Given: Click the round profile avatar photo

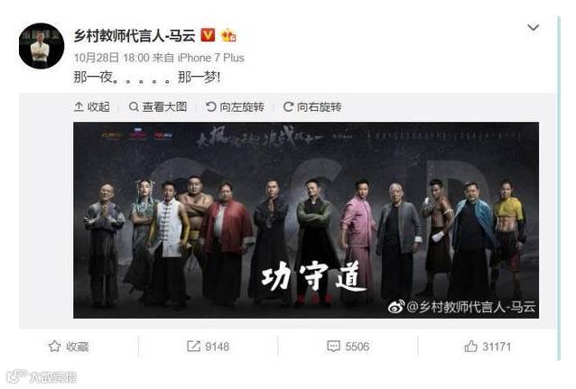Looking at the screenshot, I should [x=42, y=46].
